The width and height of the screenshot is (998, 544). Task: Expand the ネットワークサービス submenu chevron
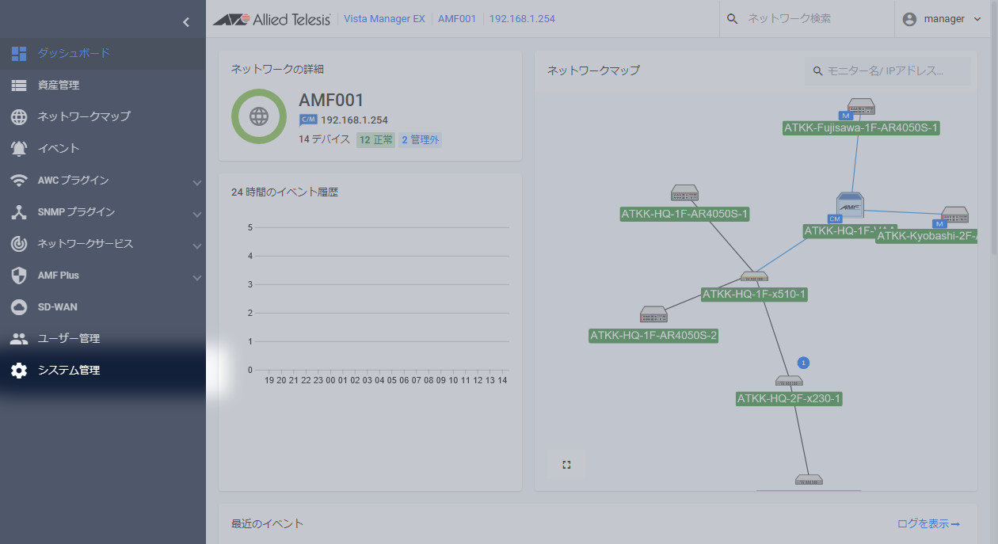pyautogui.click(x=197, y=246)
